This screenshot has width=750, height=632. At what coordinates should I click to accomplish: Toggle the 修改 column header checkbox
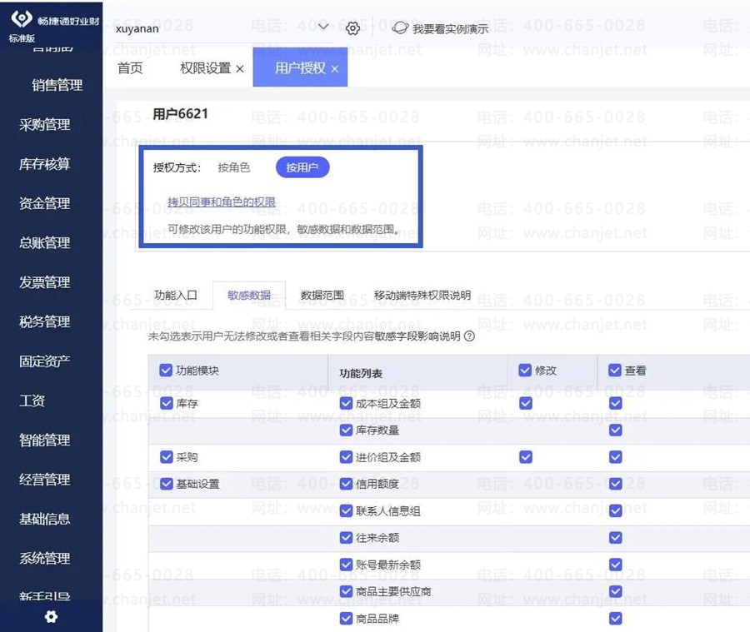(x=525, y=370)
